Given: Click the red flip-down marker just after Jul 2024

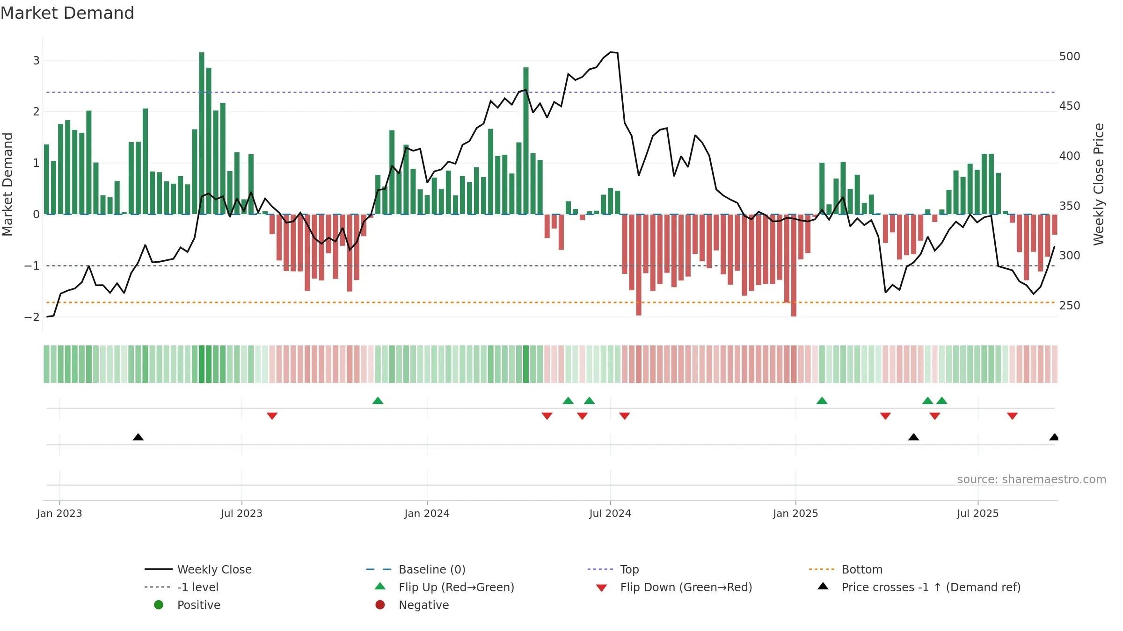Looking at the screenshot, I should [625, 416].
